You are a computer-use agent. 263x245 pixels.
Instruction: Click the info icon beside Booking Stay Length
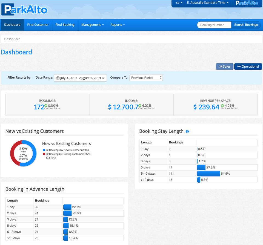187,131
